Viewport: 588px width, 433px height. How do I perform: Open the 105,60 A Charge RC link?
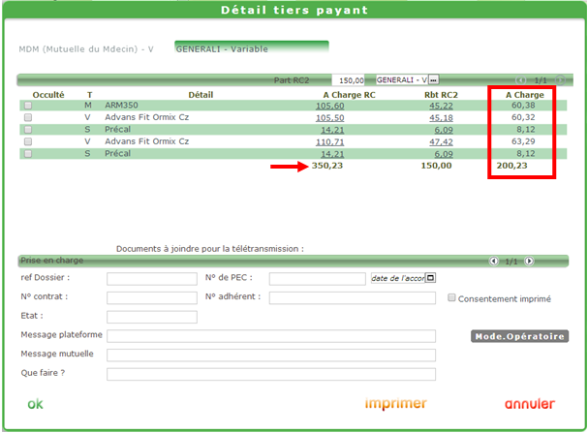pos(329,106)
